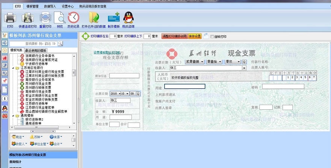Click the 重复打印 reprint icon

45,18
